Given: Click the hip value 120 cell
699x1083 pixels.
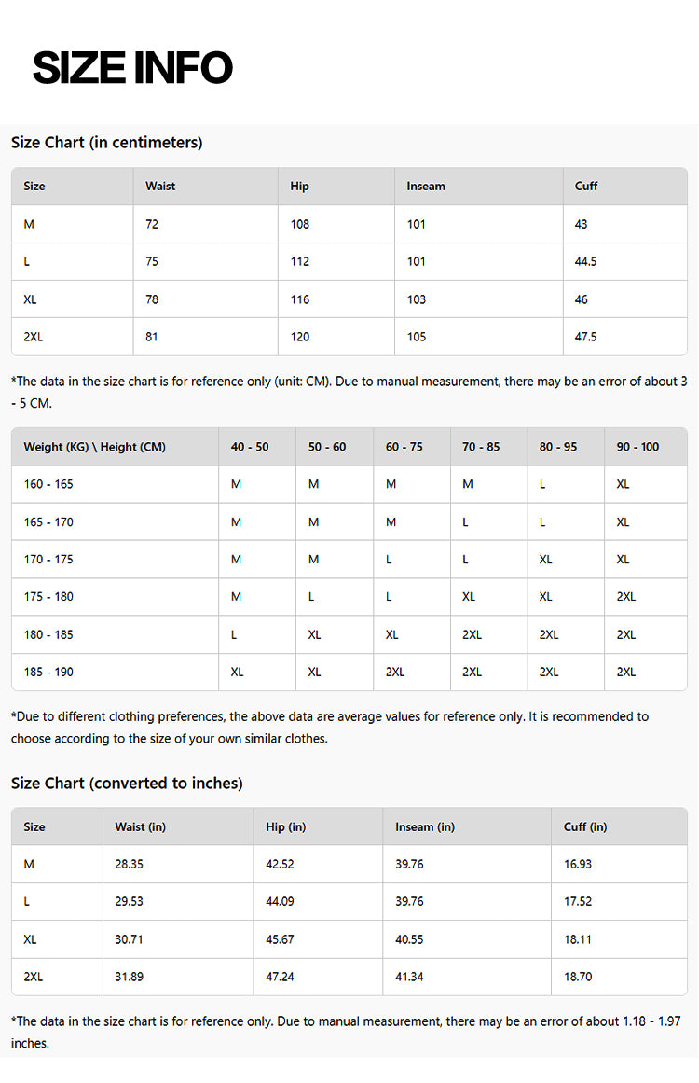Looking at the screenshot, I should tap(300, 337).
